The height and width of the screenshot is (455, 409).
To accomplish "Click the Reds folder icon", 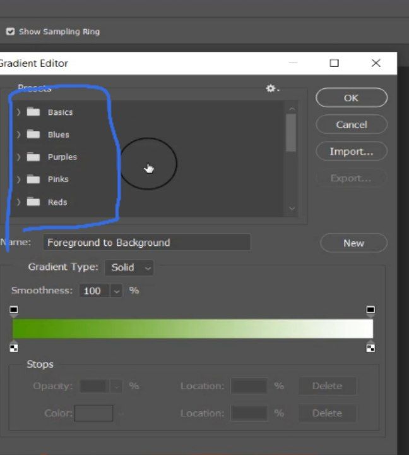I will [33, 202].
